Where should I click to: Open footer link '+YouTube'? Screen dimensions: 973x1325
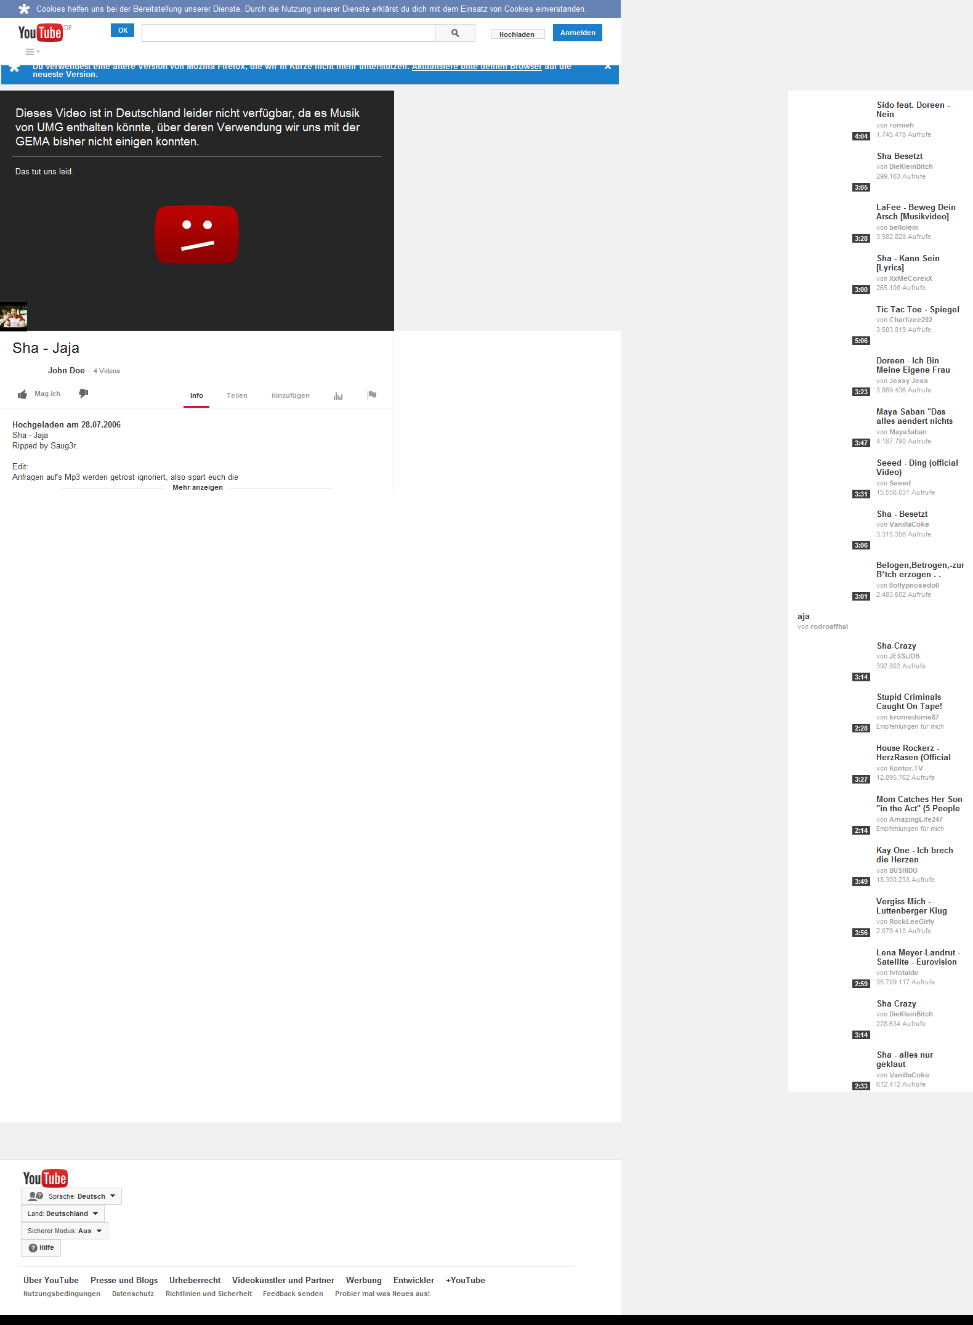466,1280
